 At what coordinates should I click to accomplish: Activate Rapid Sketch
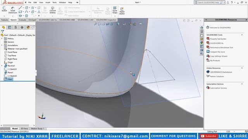(122, 11)
